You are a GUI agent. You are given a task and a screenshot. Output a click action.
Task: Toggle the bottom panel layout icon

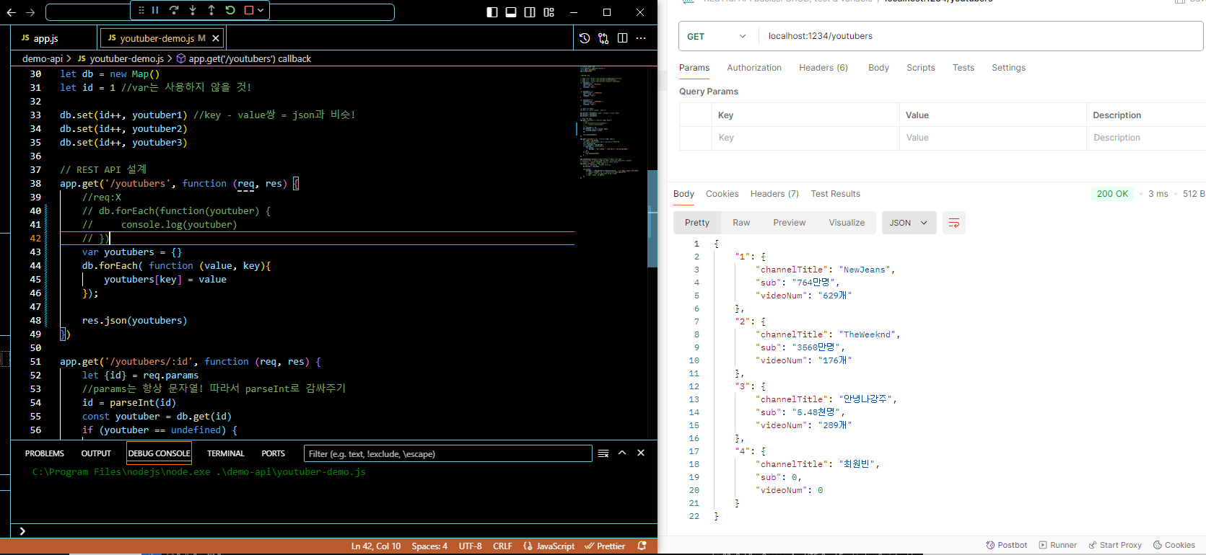pos(511,12)
